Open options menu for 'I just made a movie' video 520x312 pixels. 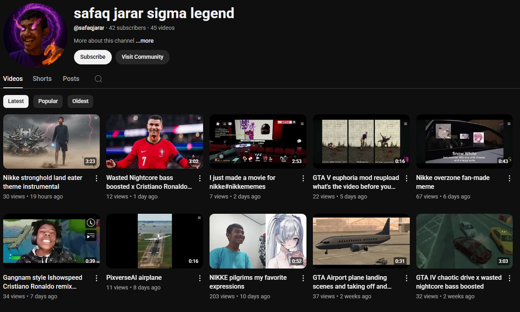coord(303,178)
